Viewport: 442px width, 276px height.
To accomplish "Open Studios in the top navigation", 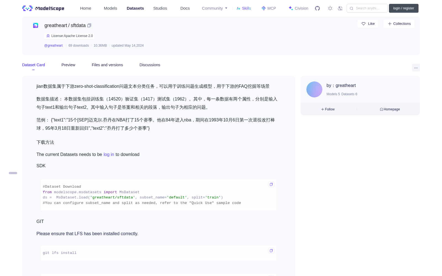I will (160, 8).
